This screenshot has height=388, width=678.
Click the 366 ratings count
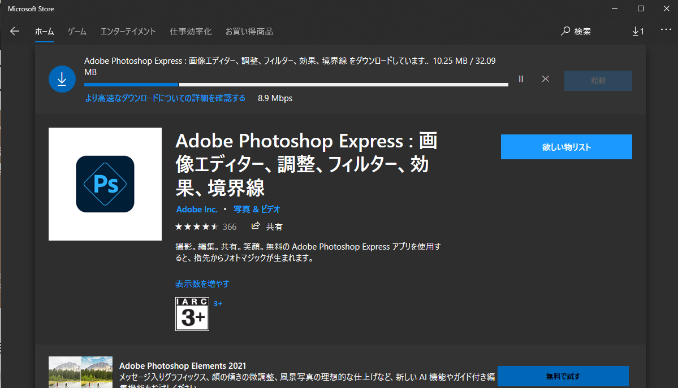coord(230,227)
